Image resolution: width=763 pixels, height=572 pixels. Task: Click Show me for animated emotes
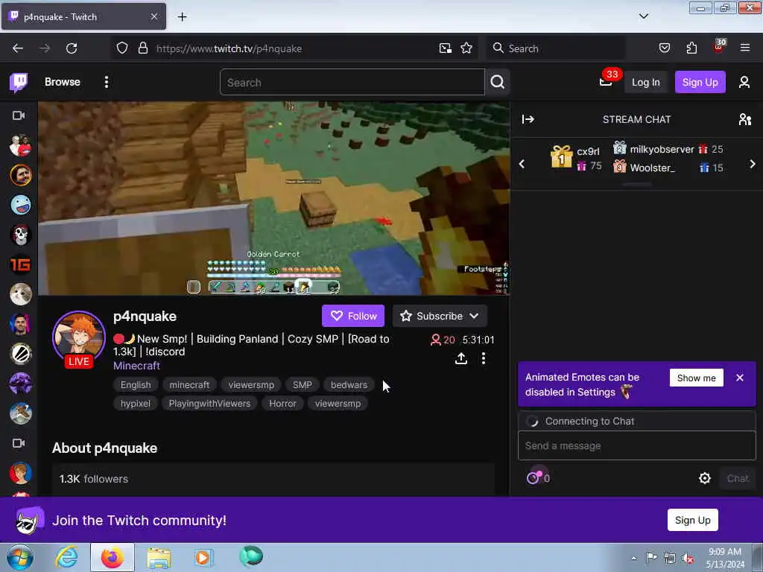point(697,378)
